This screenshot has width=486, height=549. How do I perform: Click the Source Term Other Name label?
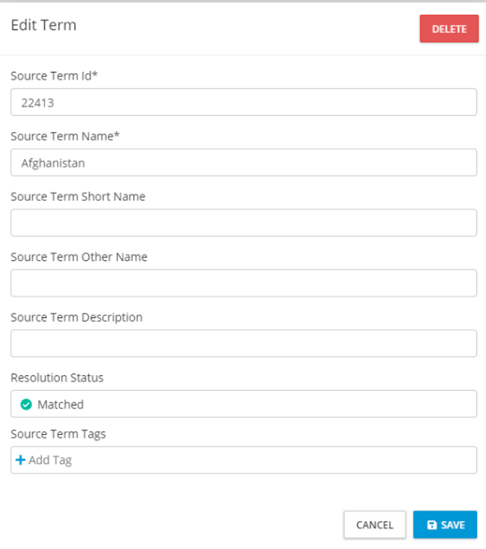pos(79,257)
